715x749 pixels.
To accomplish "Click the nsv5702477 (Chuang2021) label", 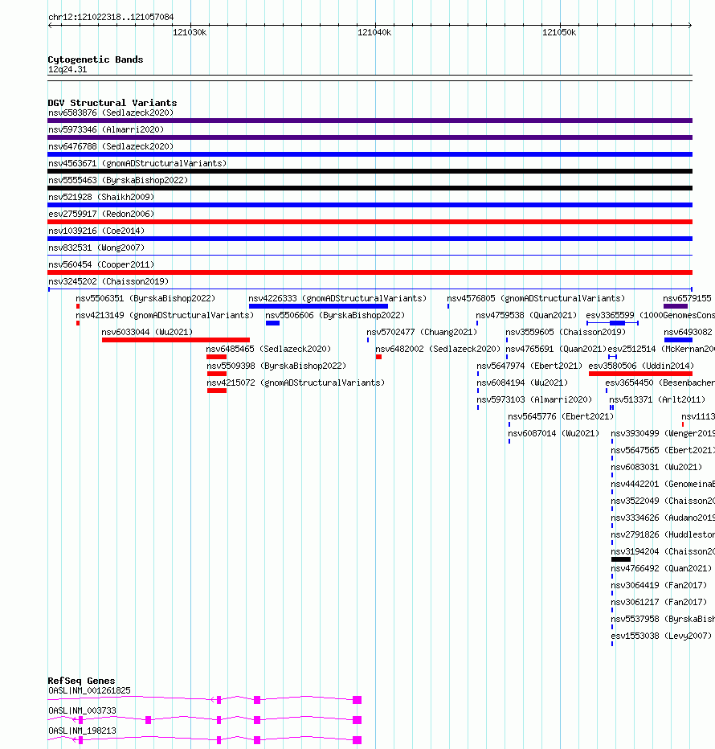I will tap(422, 332).
